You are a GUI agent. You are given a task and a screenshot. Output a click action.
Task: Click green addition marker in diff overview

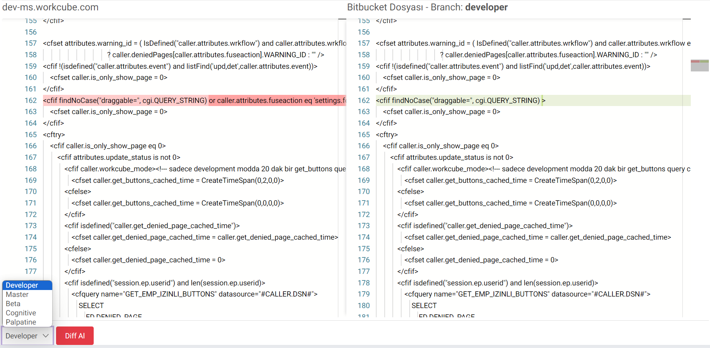pos(704,61)
